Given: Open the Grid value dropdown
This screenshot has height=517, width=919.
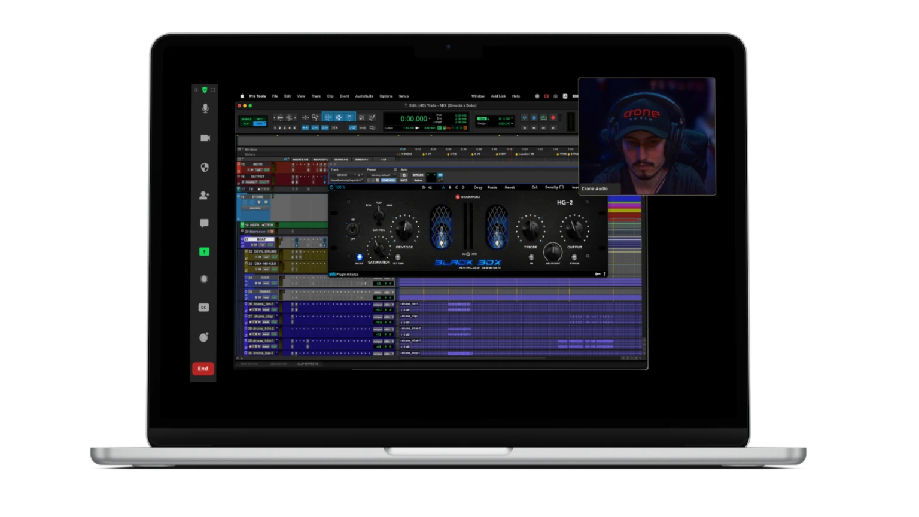Looking at the screenshot, I should (x=512, y=118).
